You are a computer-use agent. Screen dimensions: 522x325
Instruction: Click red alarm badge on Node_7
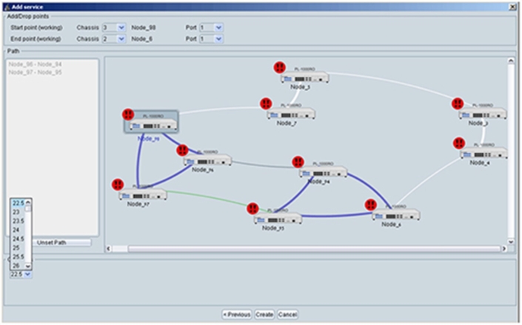click(266, 104)
